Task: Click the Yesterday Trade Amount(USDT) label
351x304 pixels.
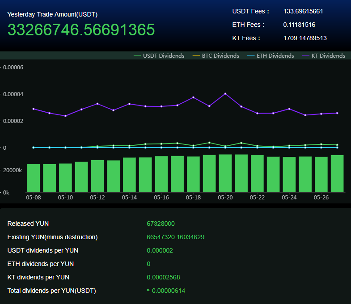Action: click(52, 15)
